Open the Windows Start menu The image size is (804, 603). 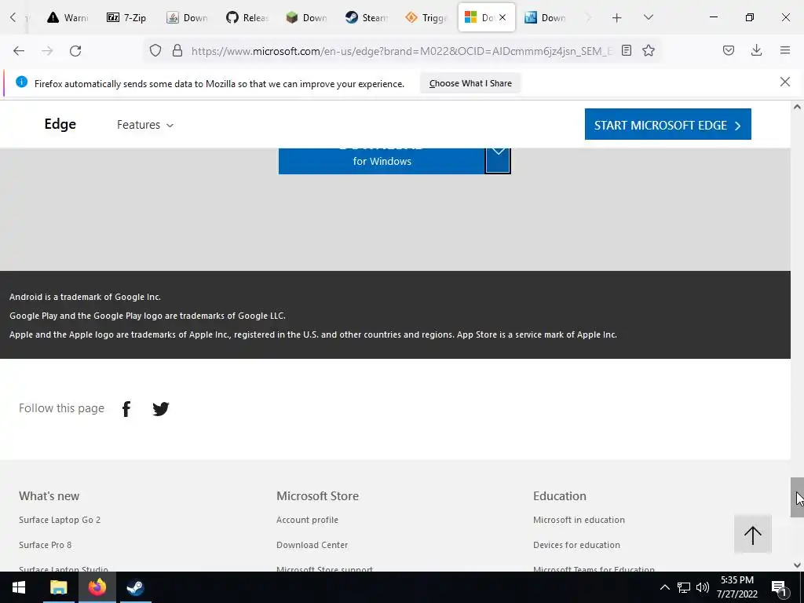pos(19,587)
